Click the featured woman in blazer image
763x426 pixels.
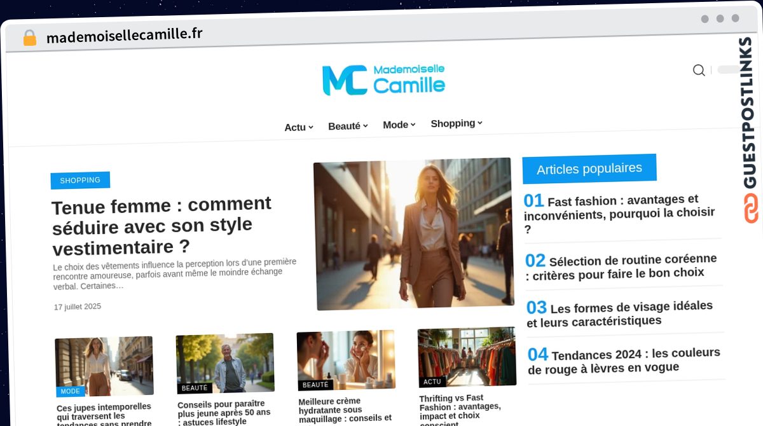tap(414, 233)
